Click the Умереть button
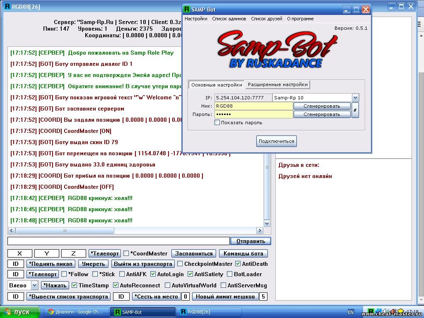The image size is (424, 318). point(93,264)
